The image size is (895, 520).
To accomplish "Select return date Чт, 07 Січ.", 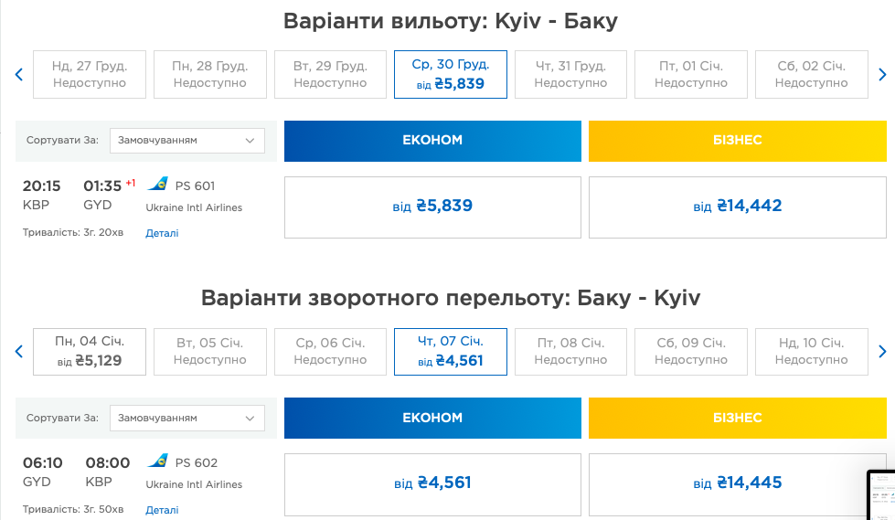I will click(x=451, y=351).
